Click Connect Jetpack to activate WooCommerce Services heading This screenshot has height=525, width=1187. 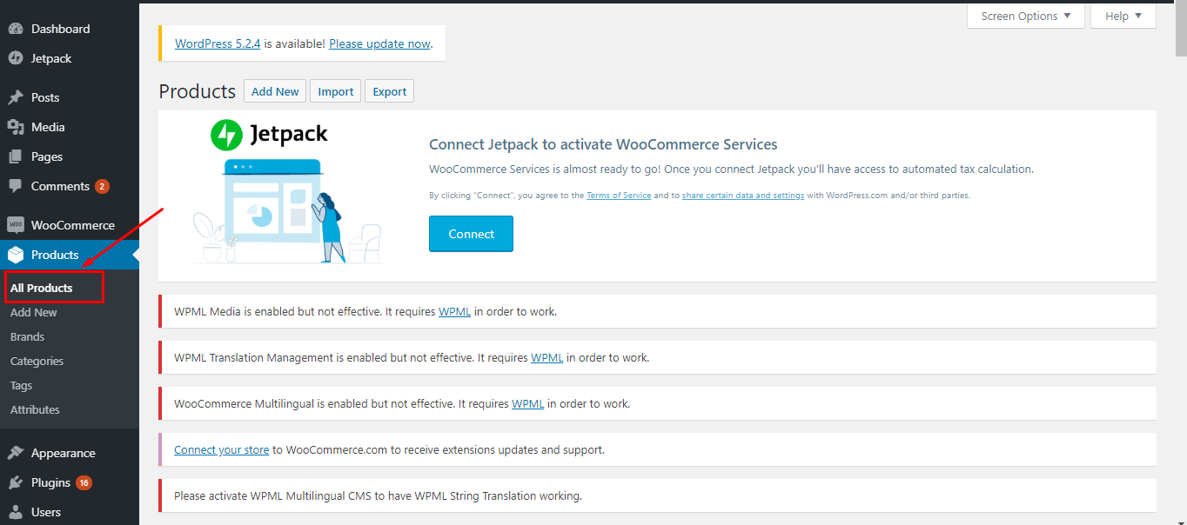click(x=603, y=144)
